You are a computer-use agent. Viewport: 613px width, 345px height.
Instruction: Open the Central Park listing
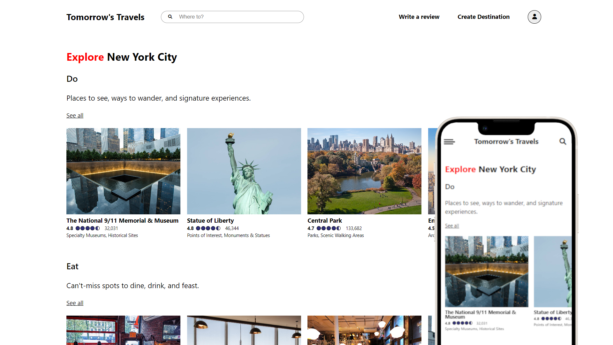point(324,220)
